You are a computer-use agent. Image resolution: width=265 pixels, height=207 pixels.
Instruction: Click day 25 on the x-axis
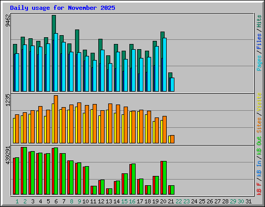coord(202,201)
